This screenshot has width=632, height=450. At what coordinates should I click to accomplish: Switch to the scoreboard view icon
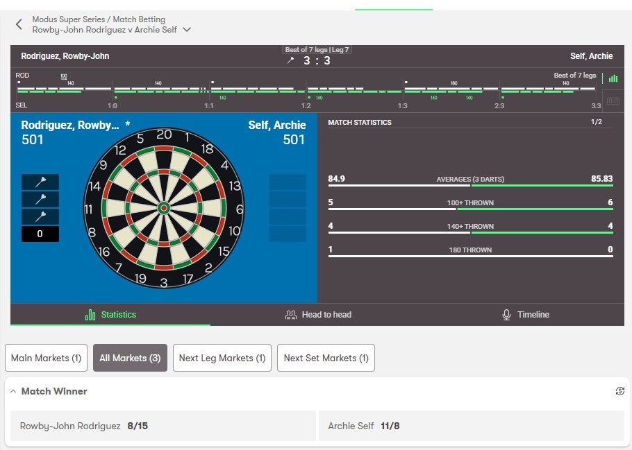click(613, 101)
